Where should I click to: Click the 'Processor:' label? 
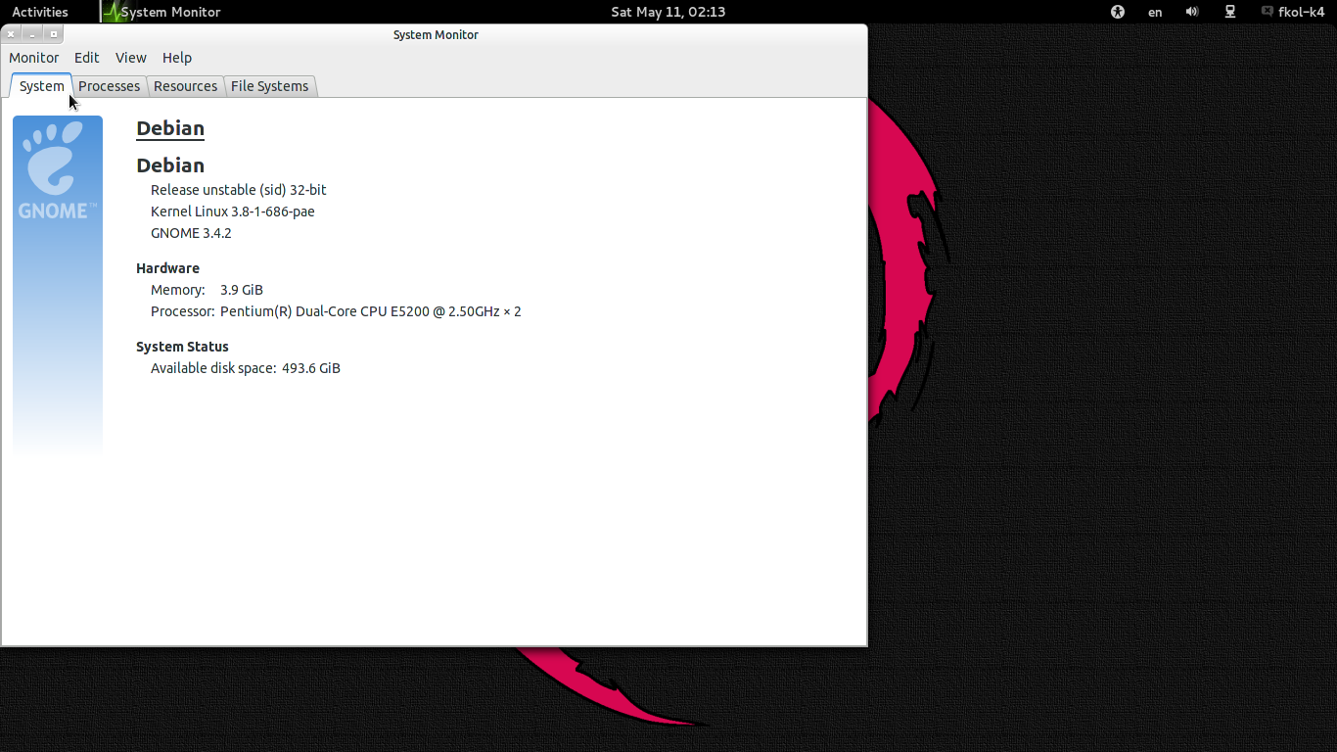pos(183,311)
